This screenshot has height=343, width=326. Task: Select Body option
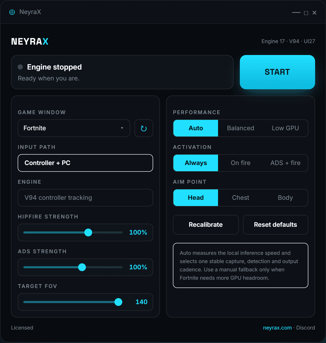(x=285, y=198)
